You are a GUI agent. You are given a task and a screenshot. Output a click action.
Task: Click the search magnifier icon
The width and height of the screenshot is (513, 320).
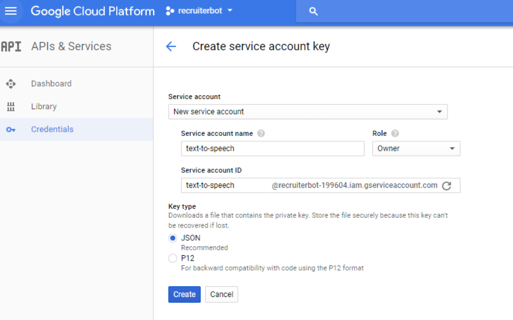[313, 11]
